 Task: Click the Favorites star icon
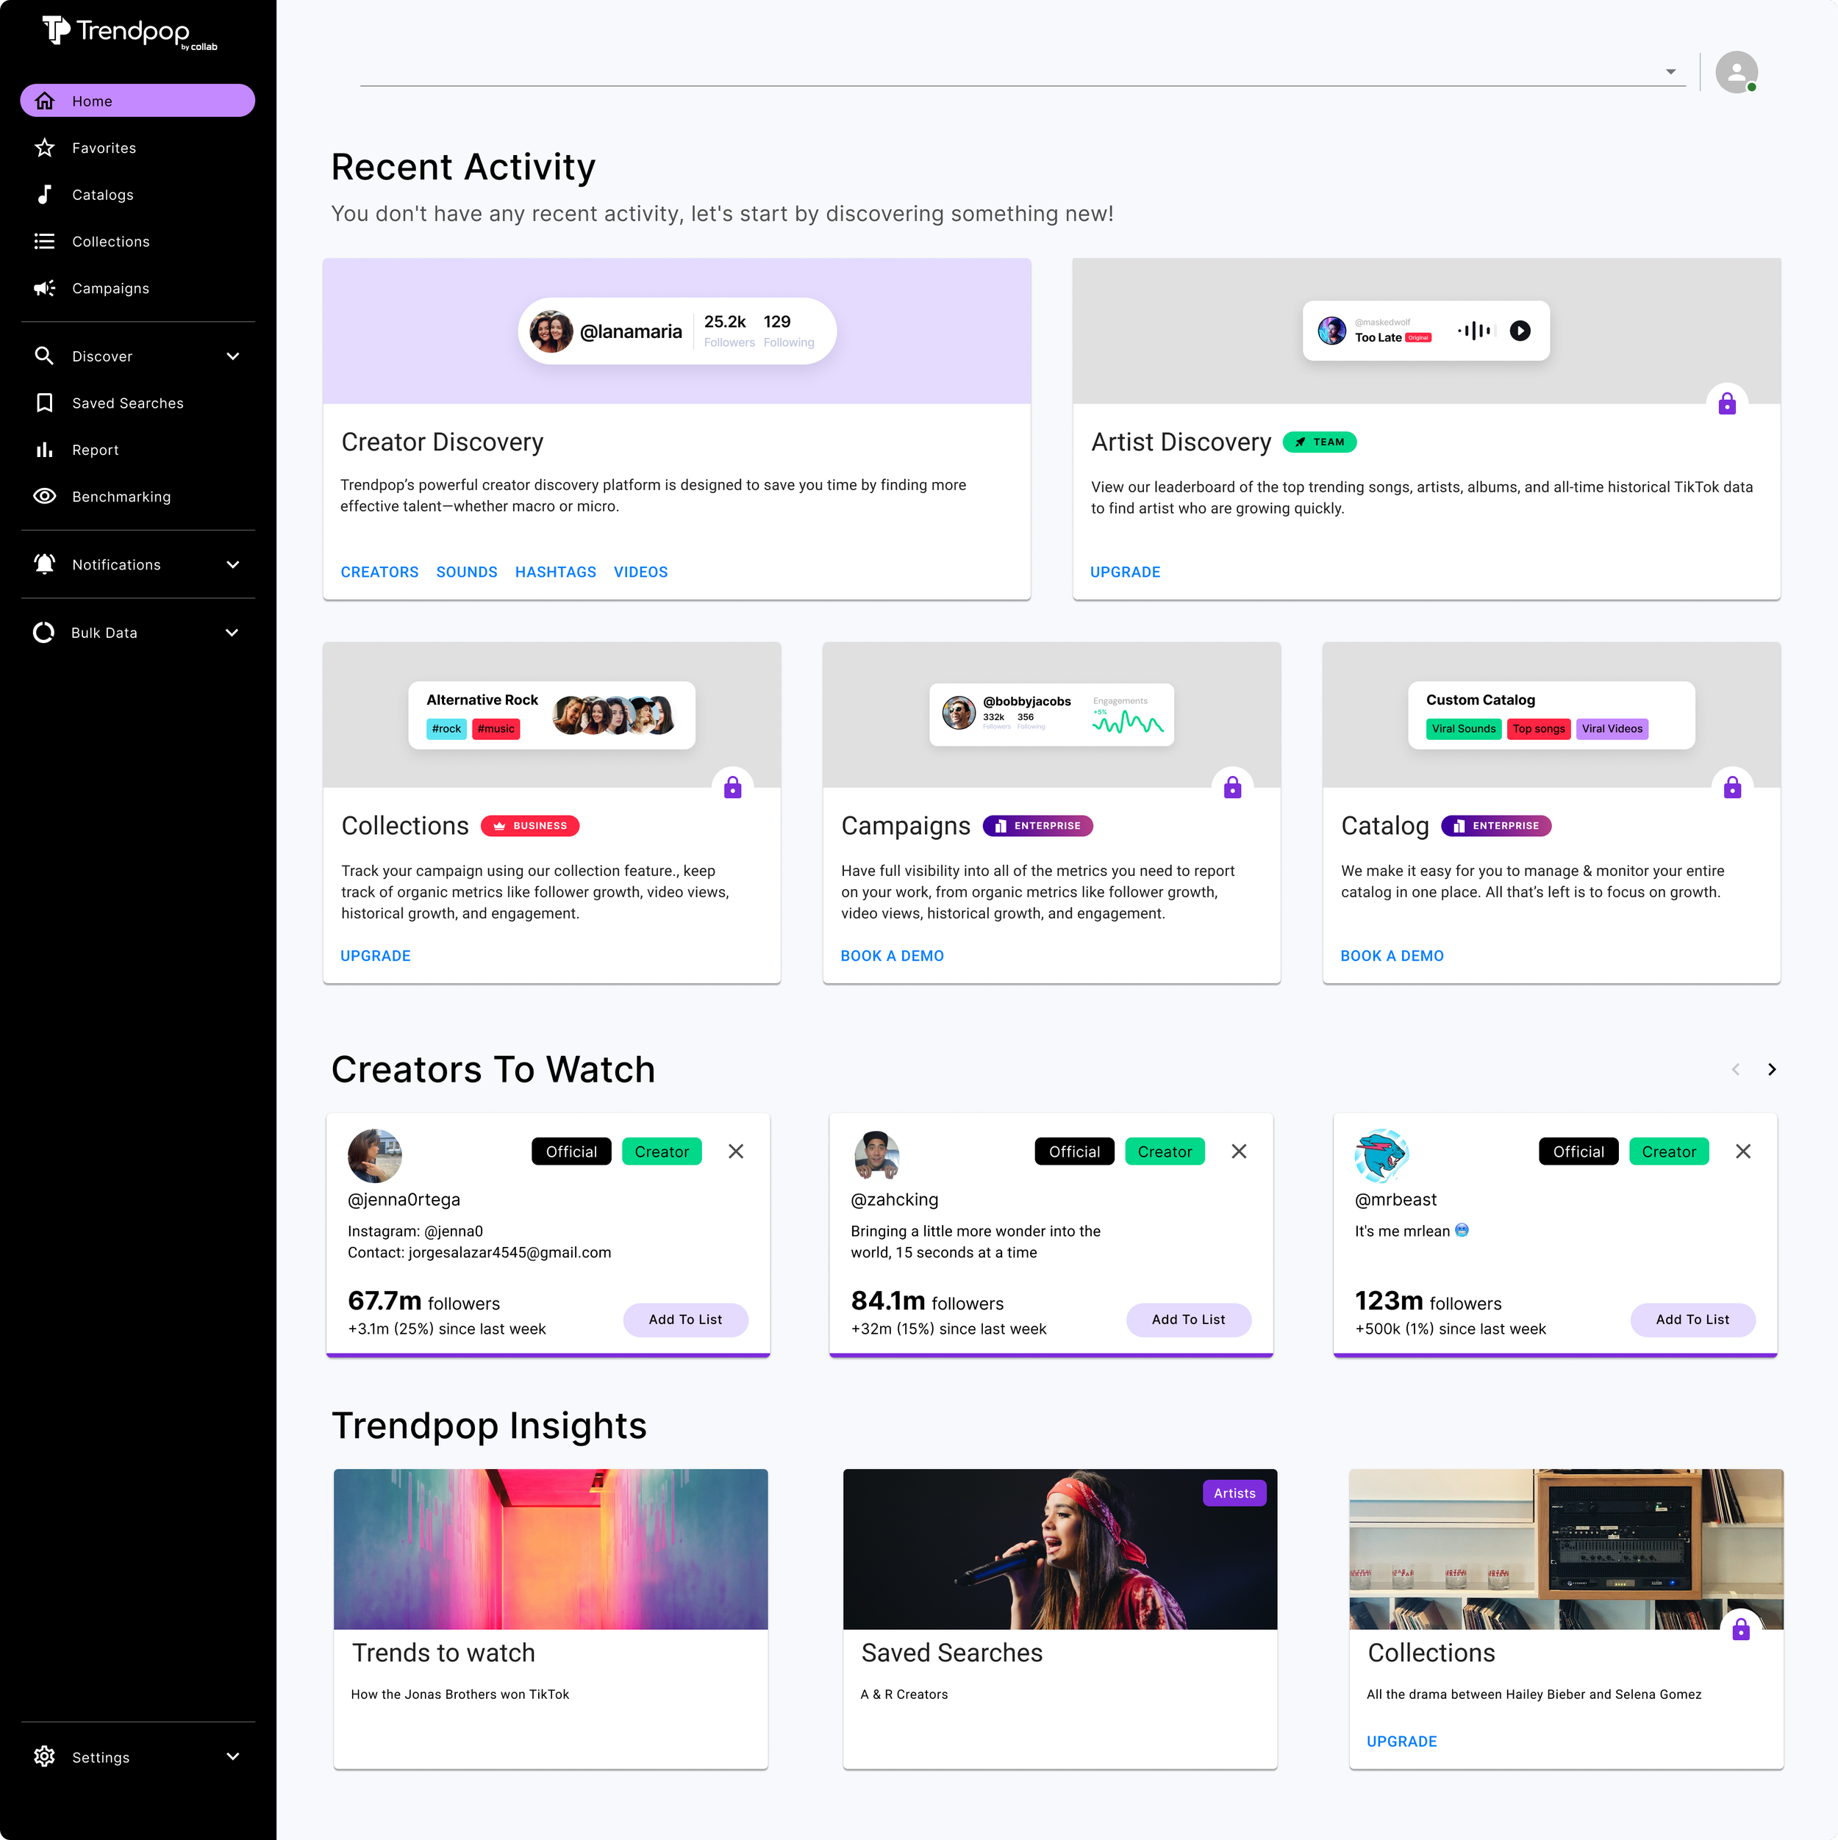(x=45, y=148)
